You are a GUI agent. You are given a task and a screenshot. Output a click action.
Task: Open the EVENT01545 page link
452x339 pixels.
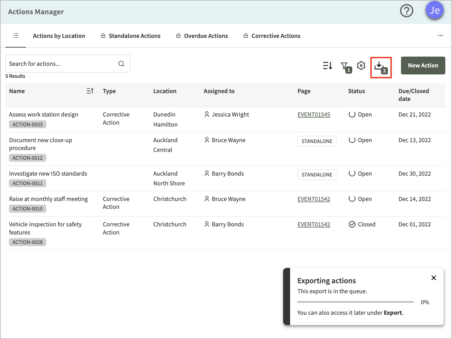(x=314, y=115)
